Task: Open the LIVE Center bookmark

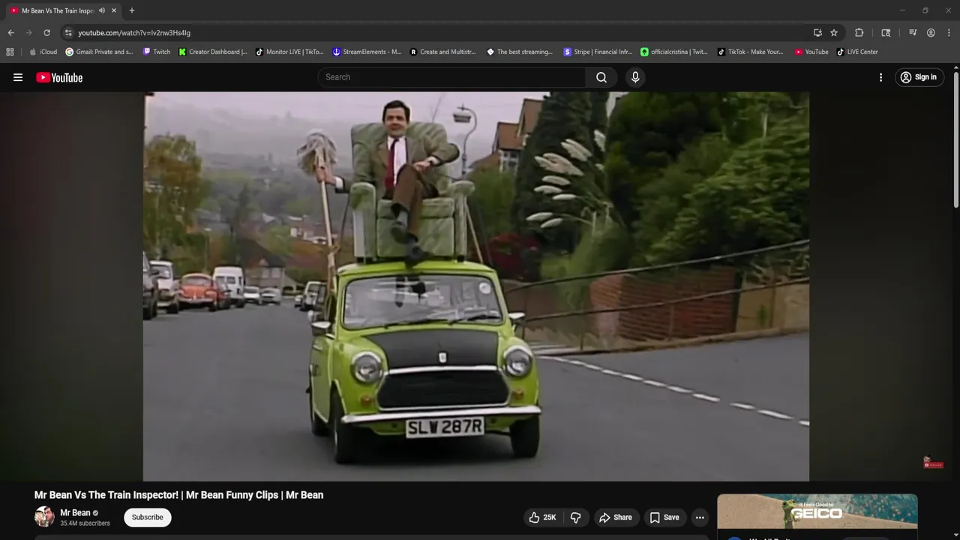Action: click(x=857, y=52)
